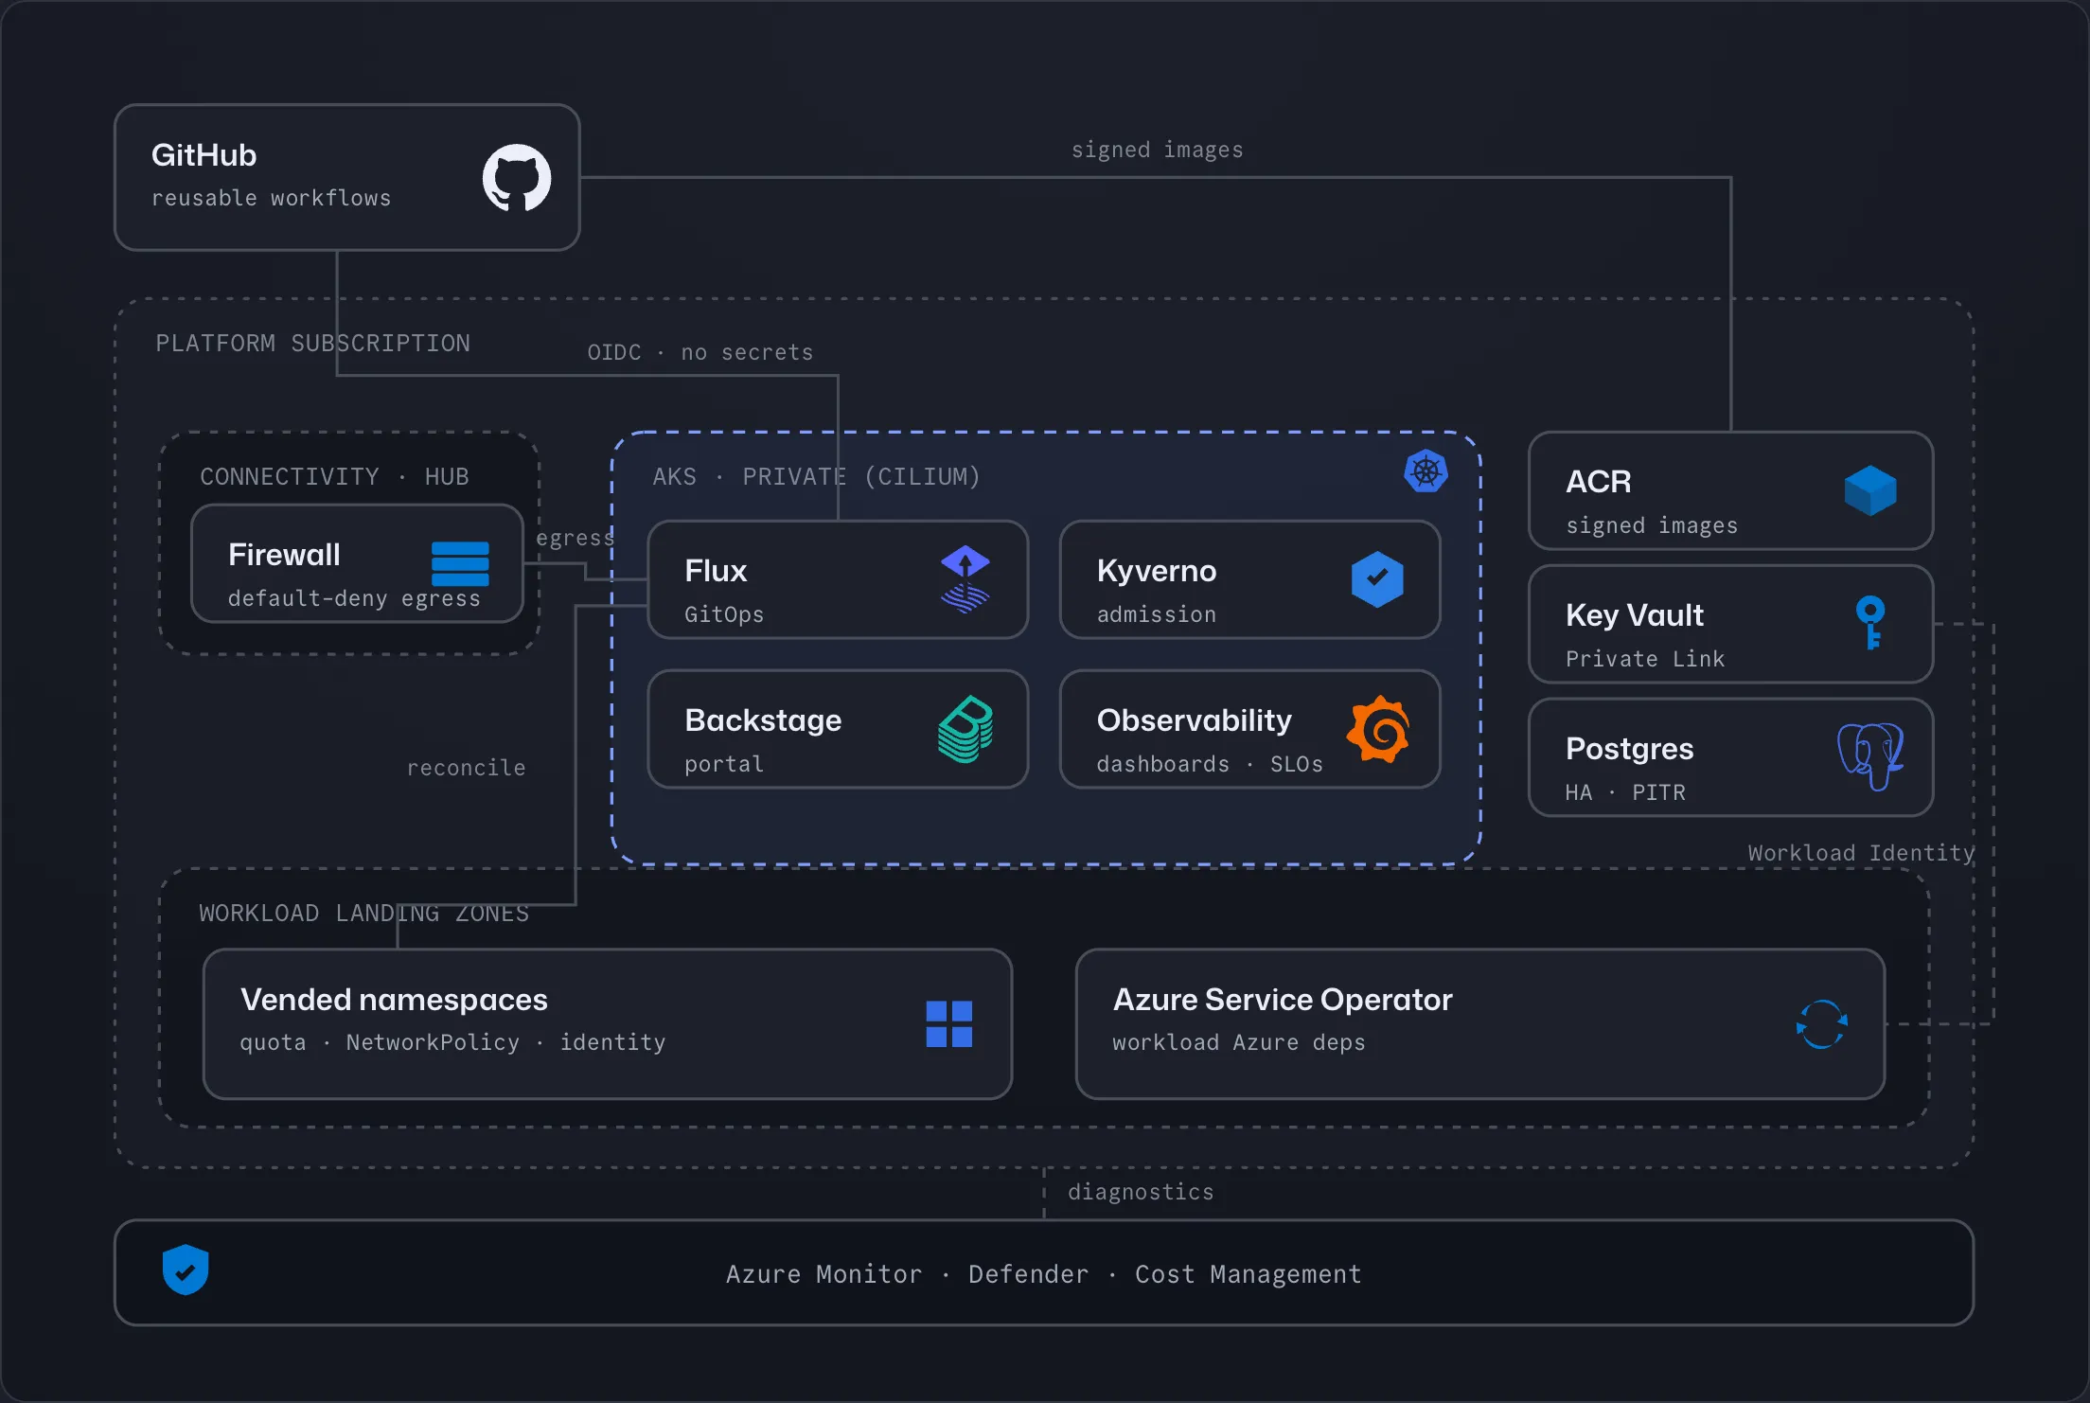Click the 'GitOps' subtitle under Flux
2090x1403 pixels.
tap(724, 614)
